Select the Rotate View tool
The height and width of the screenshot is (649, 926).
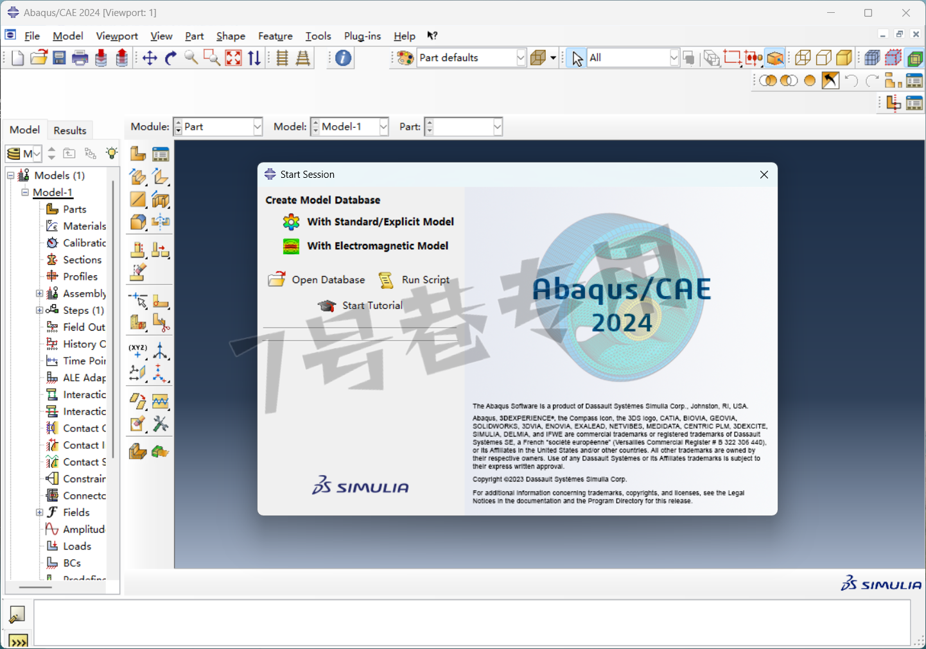point(170,58)
